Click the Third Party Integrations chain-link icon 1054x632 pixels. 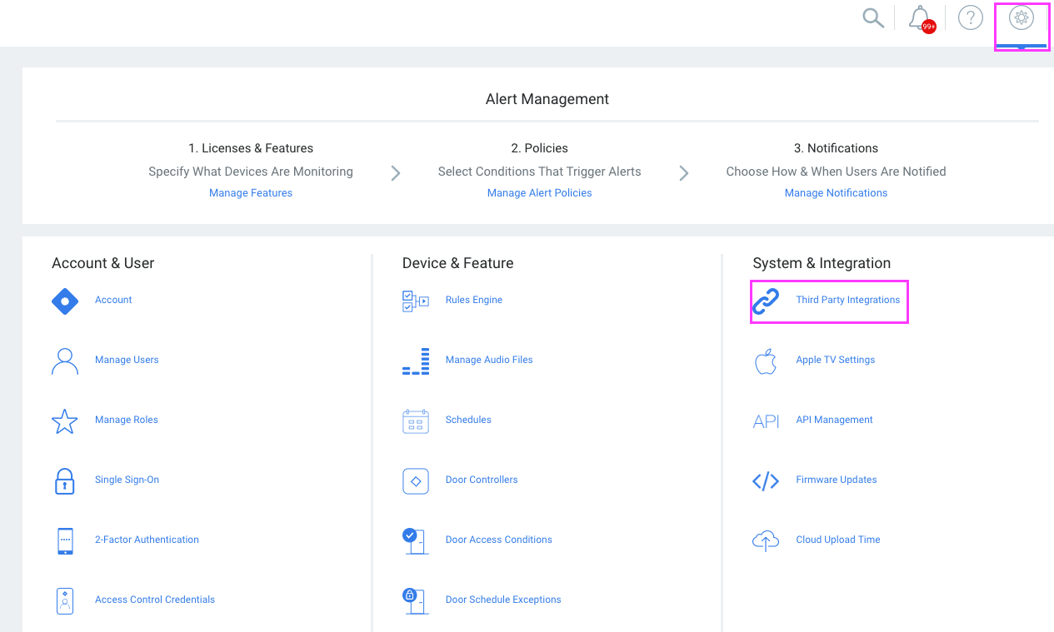coord(765,301)
